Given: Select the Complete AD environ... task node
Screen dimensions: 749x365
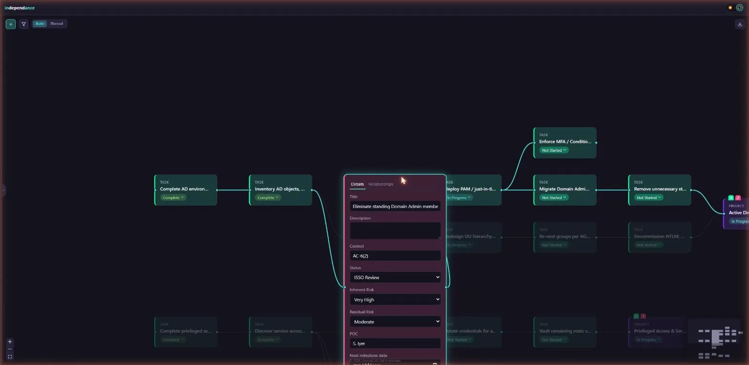Looking at the screenshot, I should click(186, 190).
